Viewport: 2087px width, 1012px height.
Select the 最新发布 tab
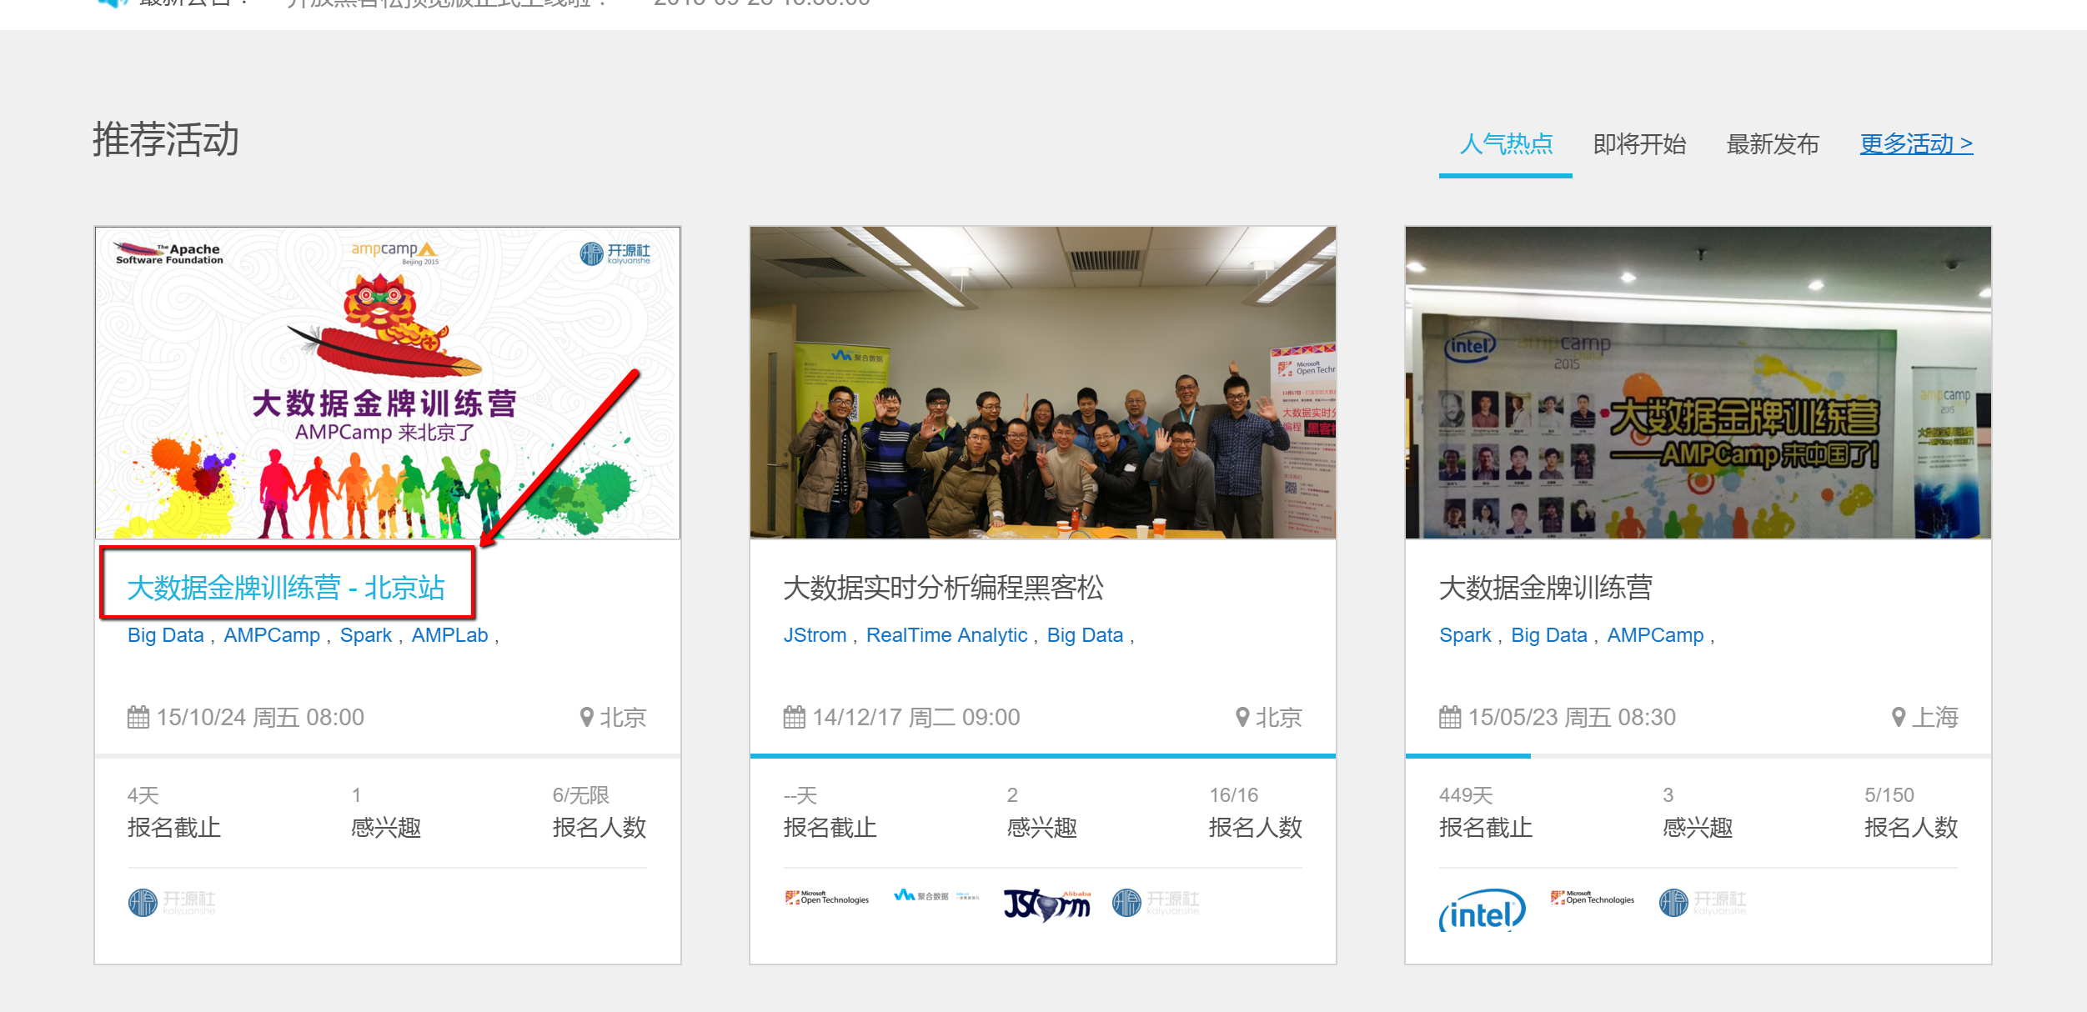coord(1773,144)
